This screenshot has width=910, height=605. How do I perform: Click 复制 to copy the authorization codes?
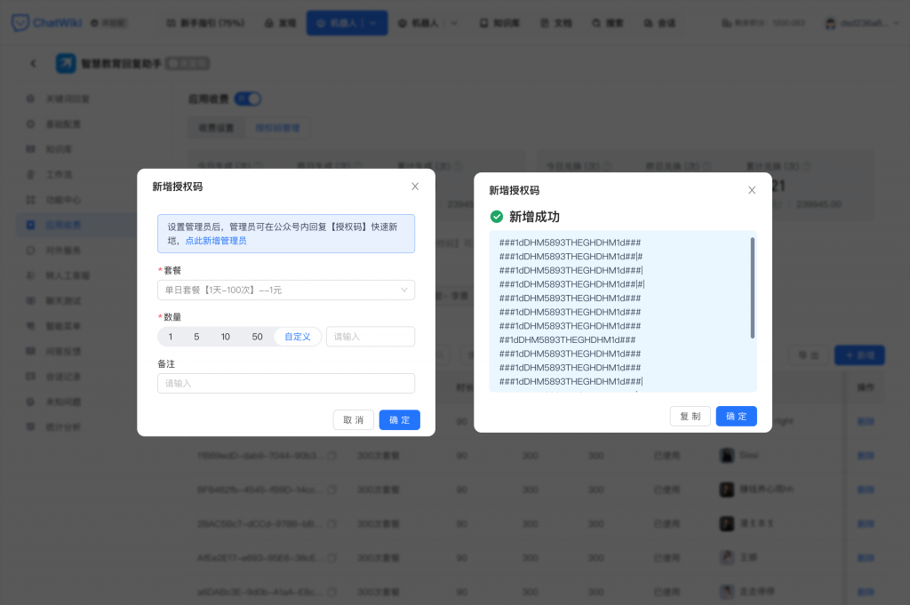pyautogui.click(x=690, y=417)
